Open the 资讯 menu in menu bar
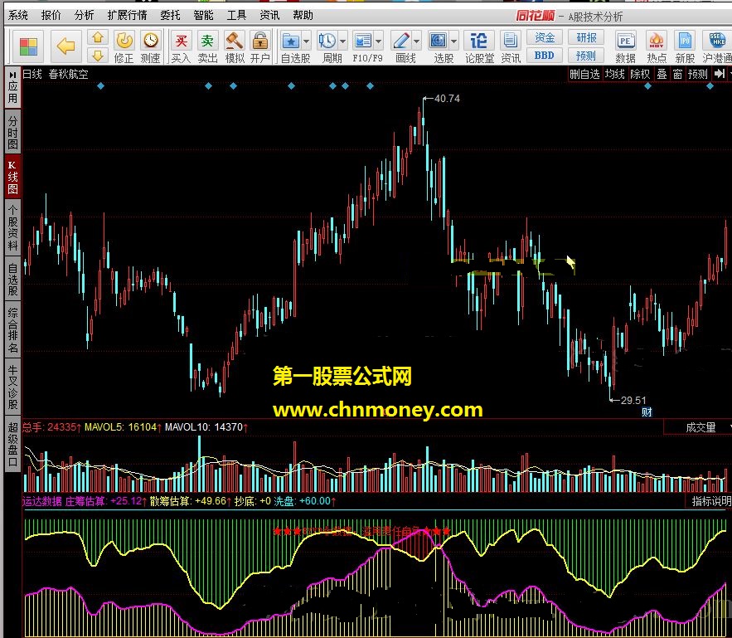732x638 pixels. (x=269, y=16)
